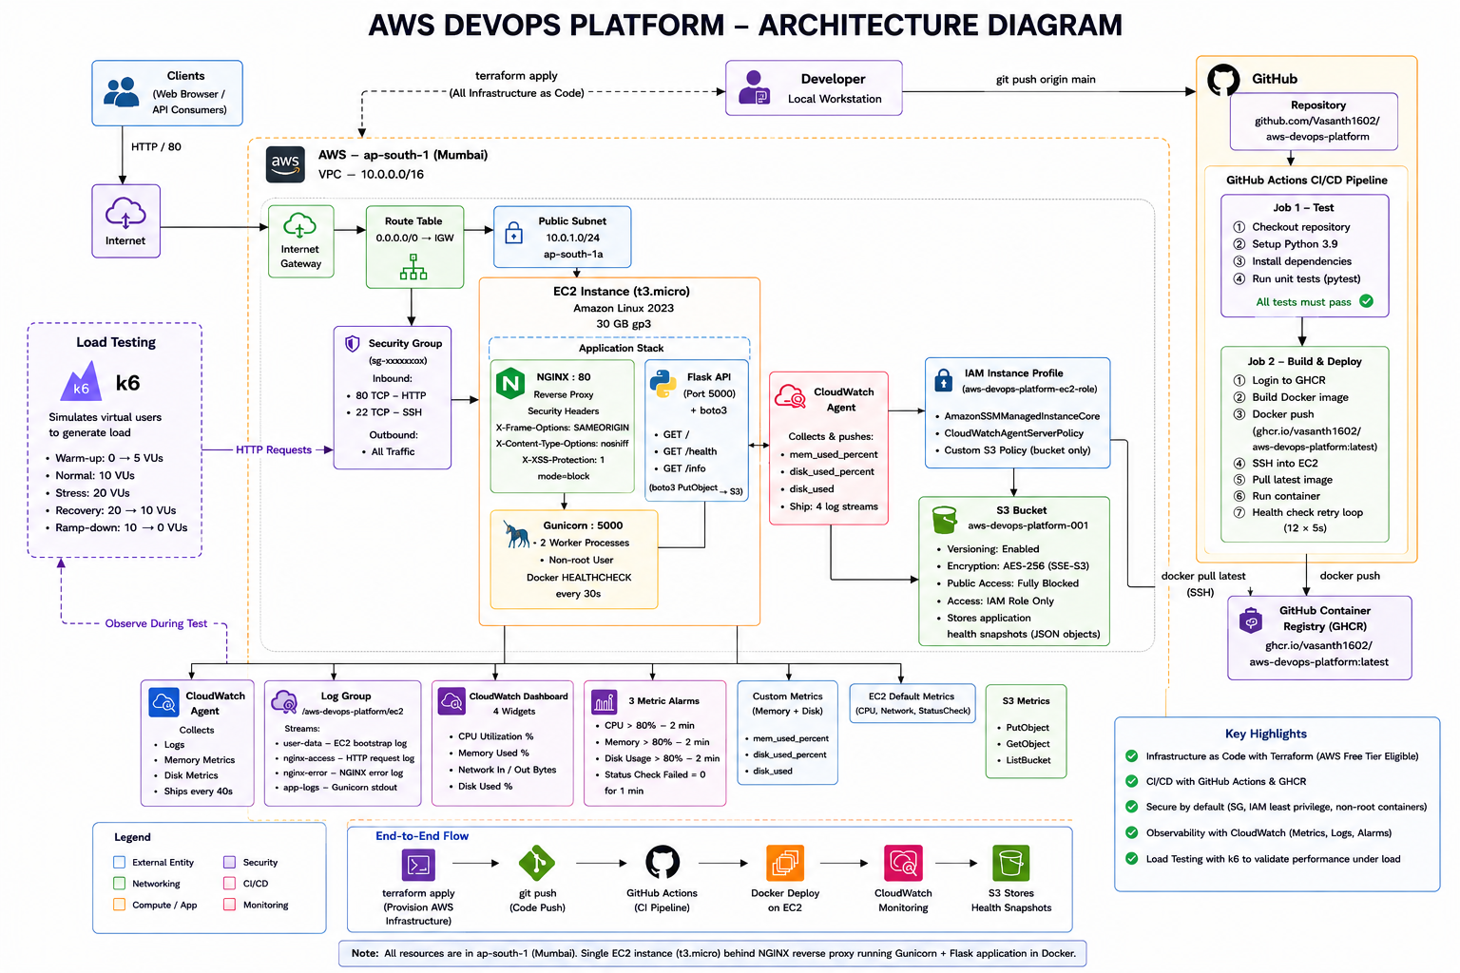
Task: Select the CloudWatch Dashboard icon
Action: (x=451, y=701)
